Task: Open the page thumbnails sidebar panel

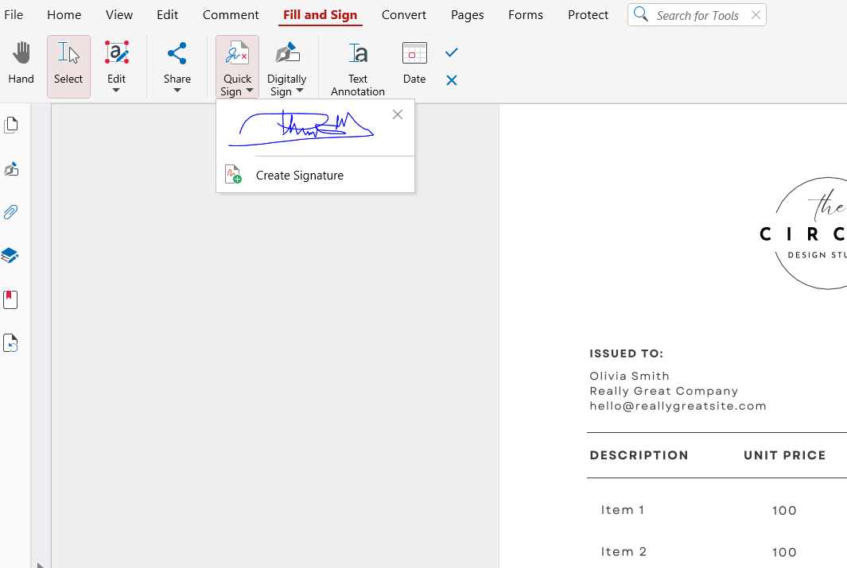Action: [11, 125]
